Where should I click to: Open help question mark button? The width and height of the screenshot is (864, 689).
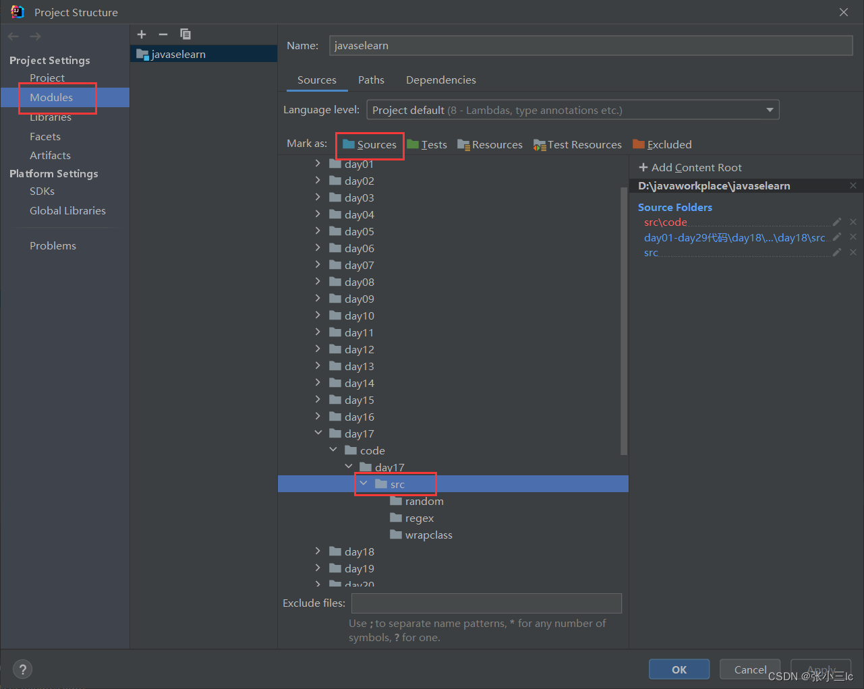point(23,669)
